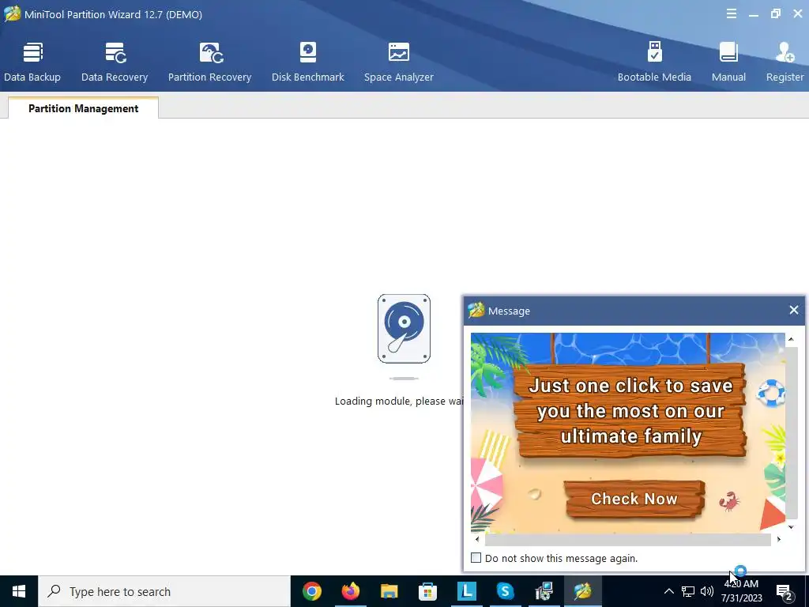Open the L app in taskbar
Image resolution: width=809 pixels, height=607 pixels.
coord(466,591)
